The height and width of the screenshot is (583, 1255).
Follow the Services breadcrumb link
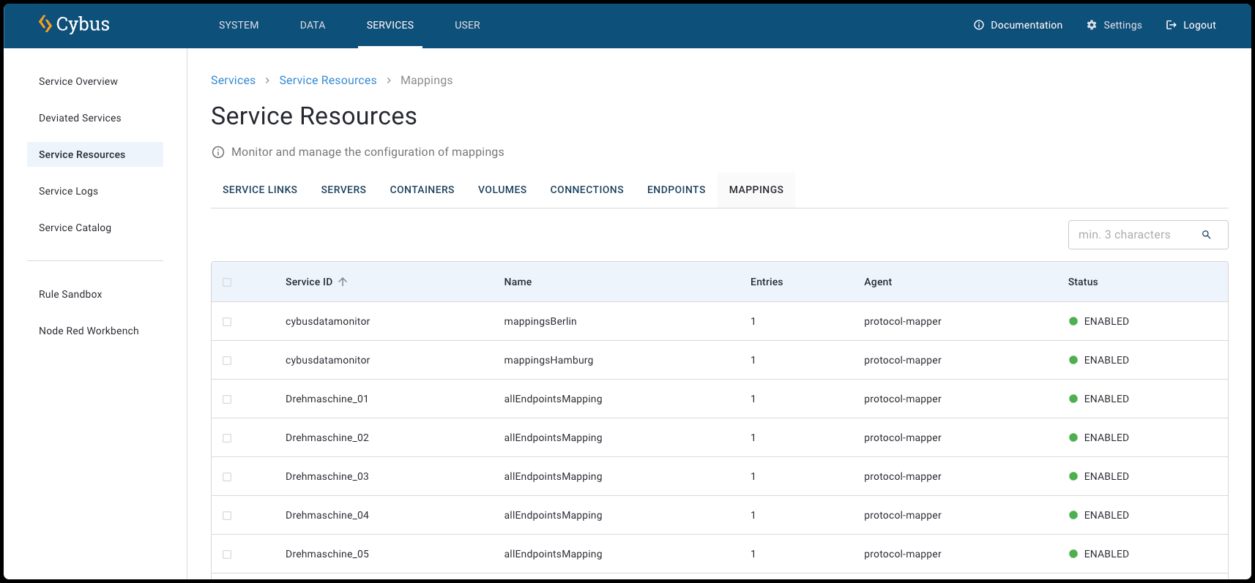233,80
